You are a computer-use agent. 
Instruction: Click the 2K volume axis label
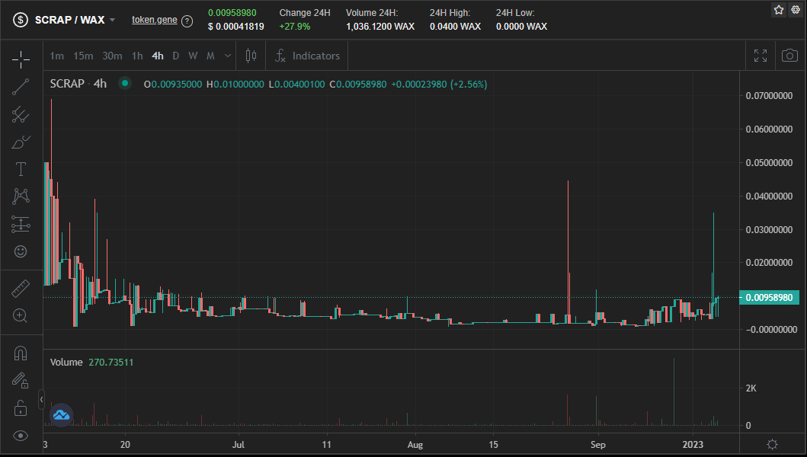(x=751, y=388)
